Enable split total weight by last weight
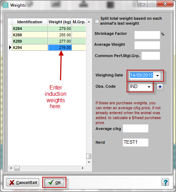This screenshot has height=192, width=176. coord(97,21)
